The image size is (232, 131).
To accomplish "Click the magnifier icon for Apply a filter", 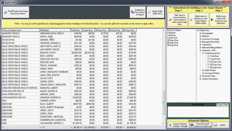I will tap(149, 12).
